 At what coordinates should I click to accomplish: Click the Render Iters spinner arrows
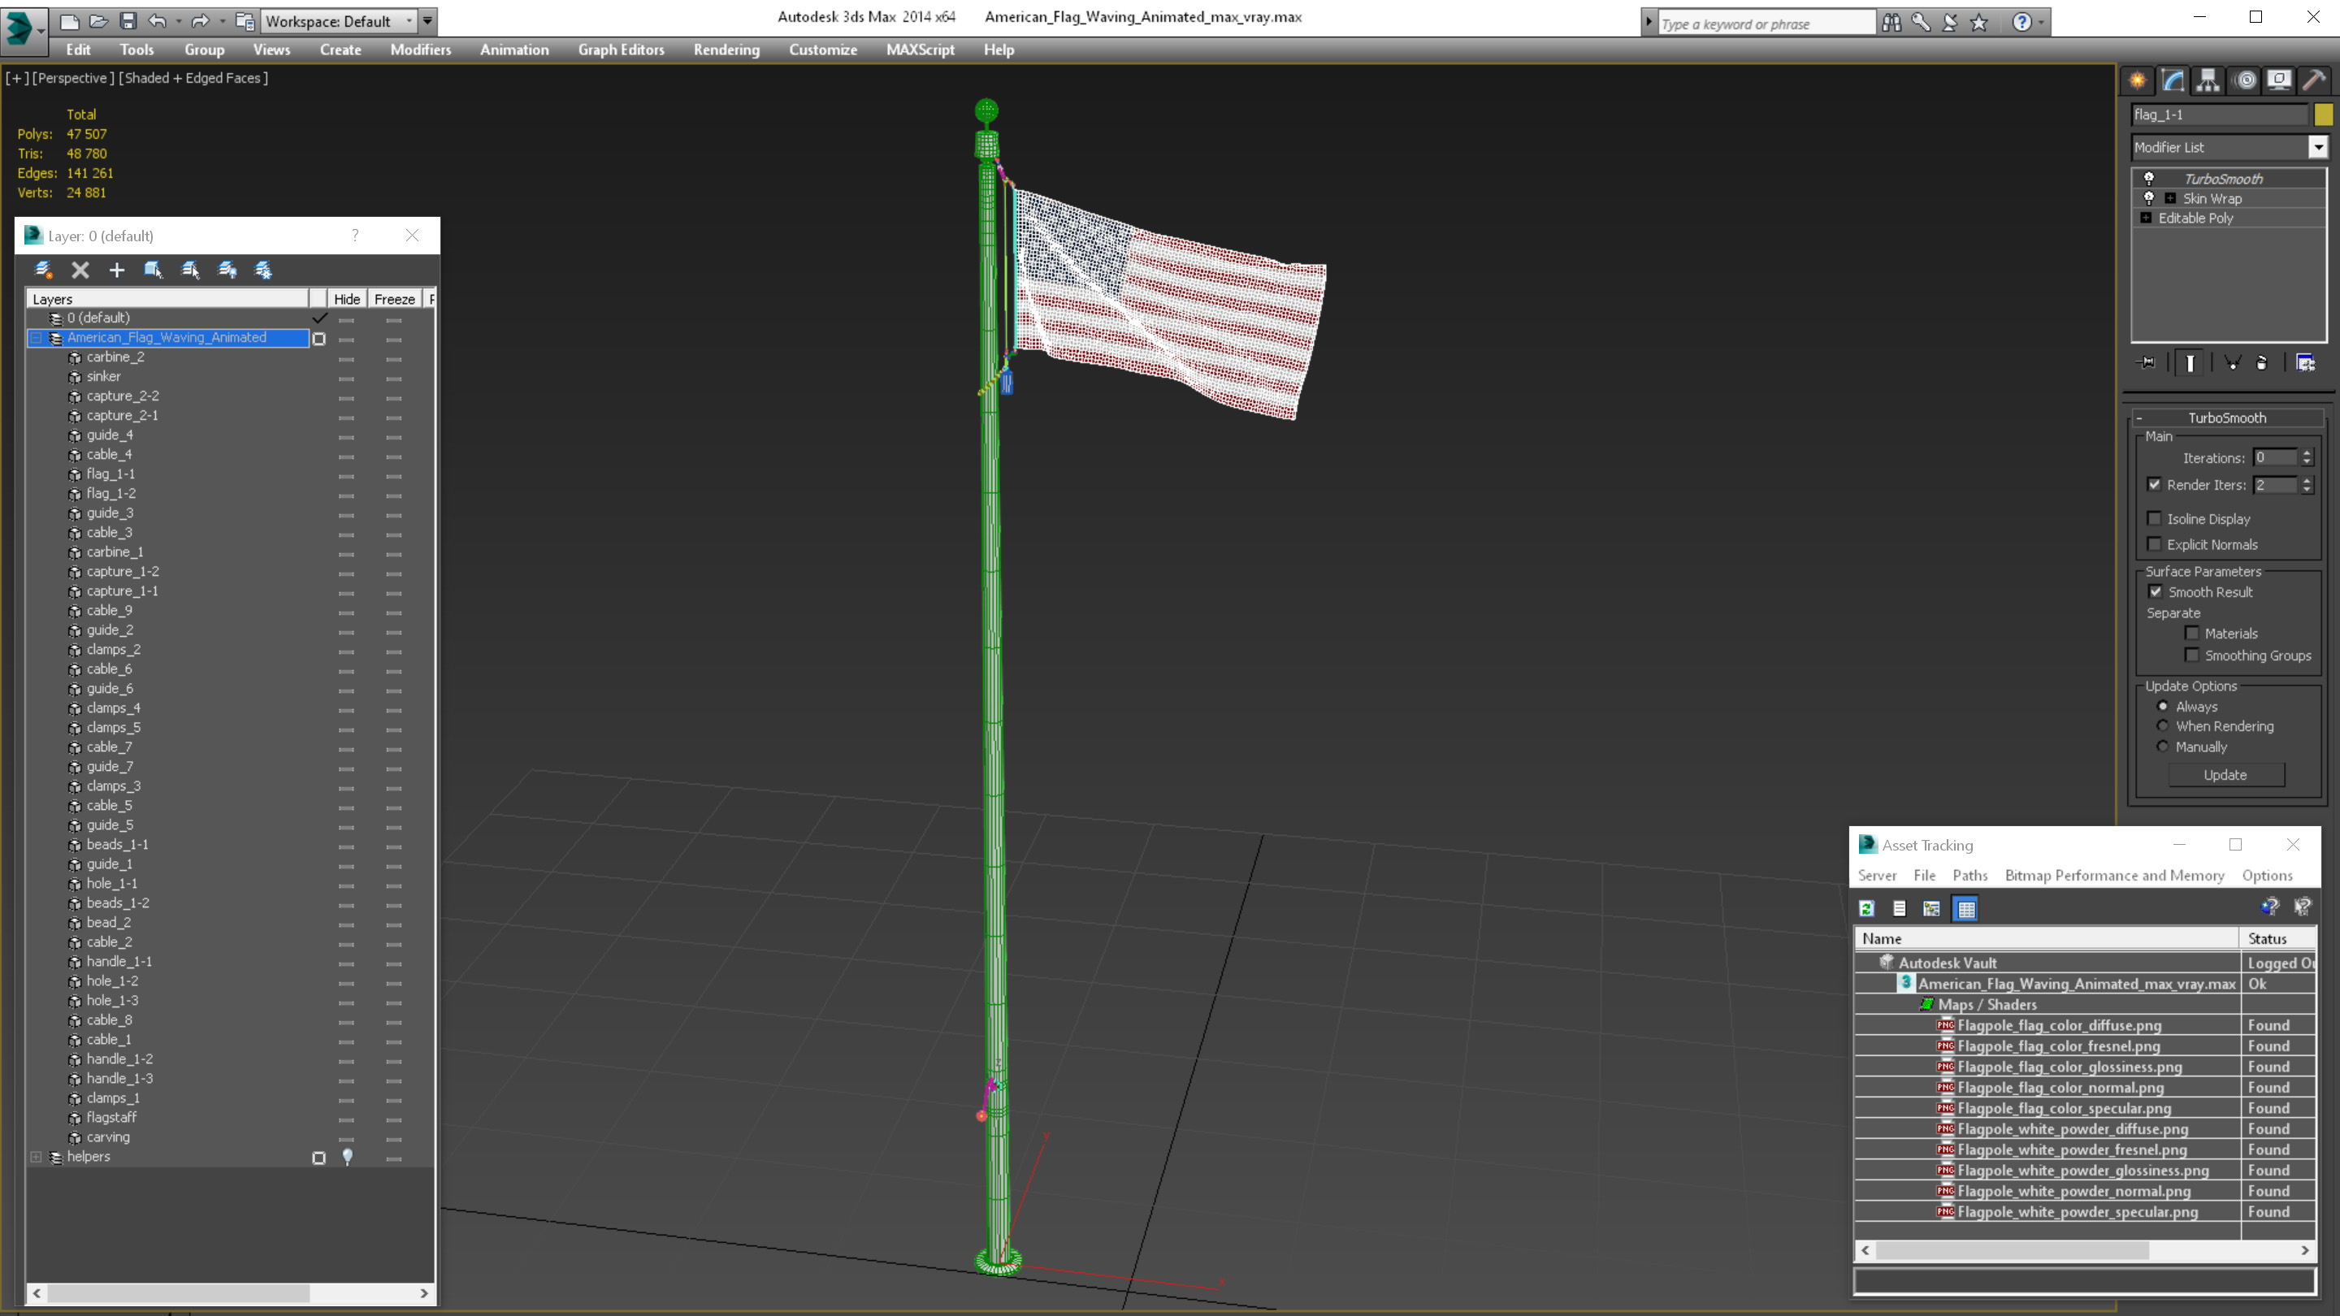tap(2307, 485)
